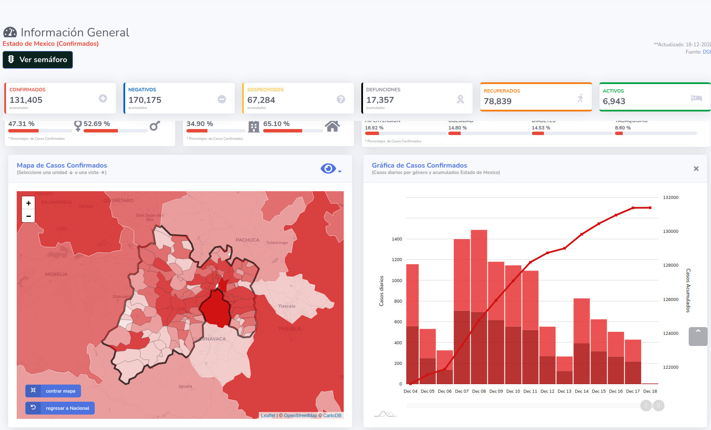Select the Sospechosos 67,284 card

coord(298,98)
